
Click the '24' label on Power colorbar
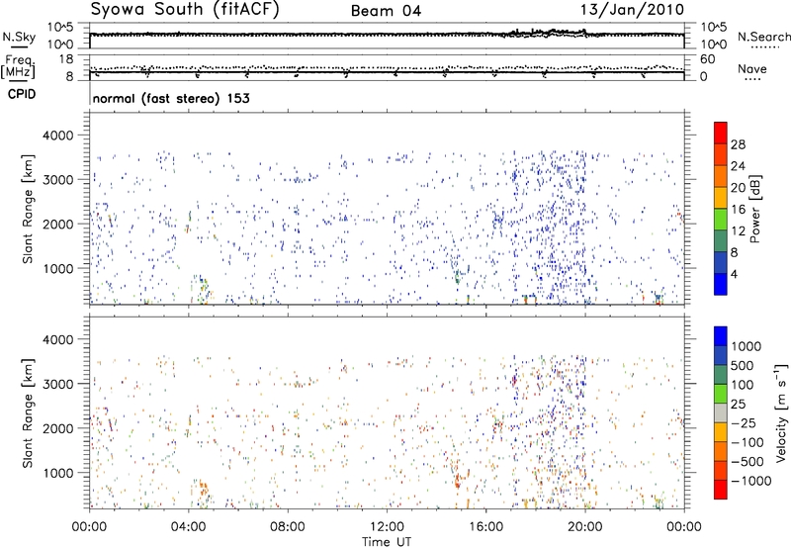coord(738,166)
